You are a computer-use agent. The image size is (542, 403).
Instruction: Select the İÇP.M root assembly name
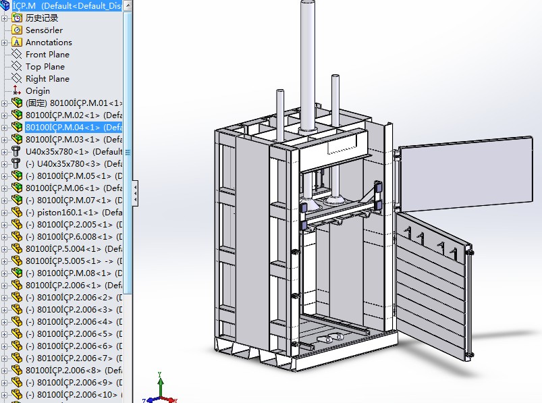pyautogui.click(x=67, y=5)
